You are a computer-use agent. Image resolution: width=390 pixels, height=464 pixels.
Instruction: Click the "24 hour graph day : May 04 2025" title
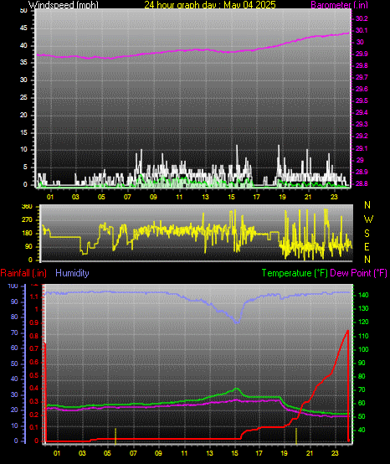210,5
